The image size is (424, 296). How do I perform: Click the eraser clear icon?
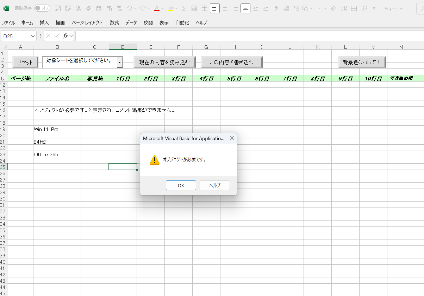click(x=333, y=8)
